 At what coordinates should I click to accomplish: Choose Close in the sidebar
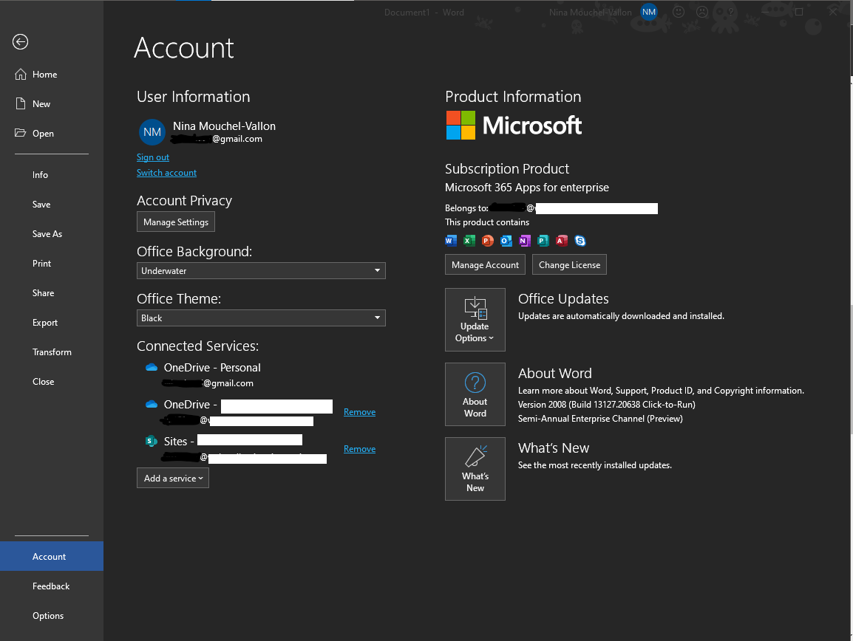[44, 382]
